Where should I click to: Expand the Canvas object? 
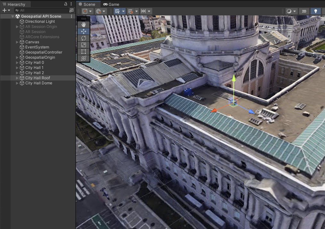17,42
